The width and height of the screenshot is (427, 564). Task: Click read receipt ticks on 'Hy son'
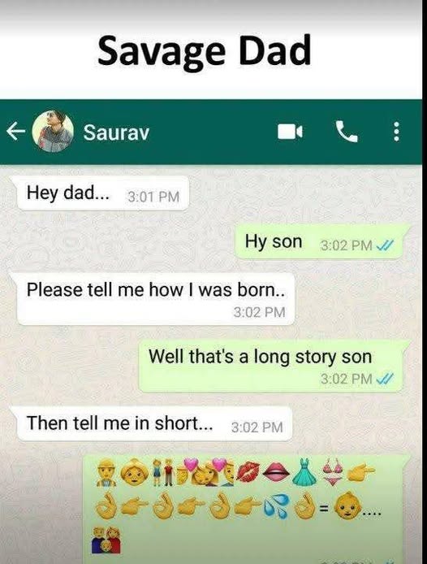[x=385, y=245]
